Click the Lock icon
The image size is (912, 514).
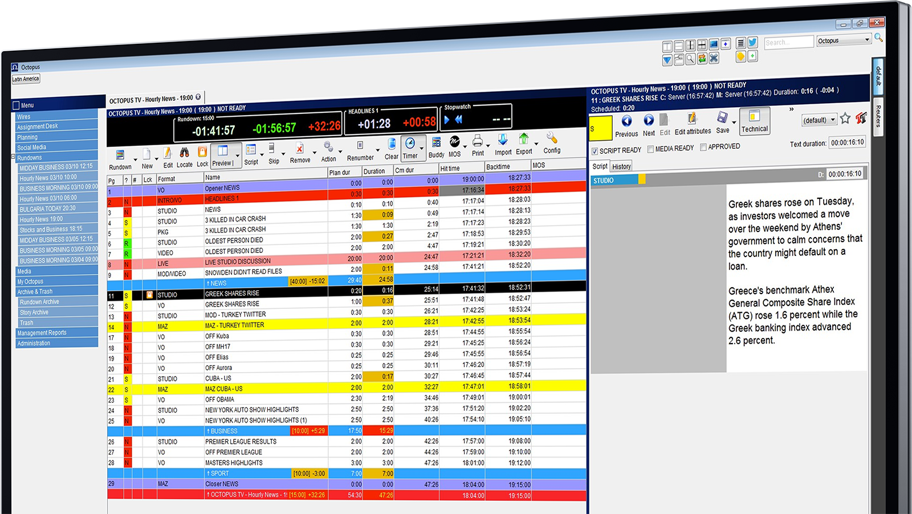[202, 152]
